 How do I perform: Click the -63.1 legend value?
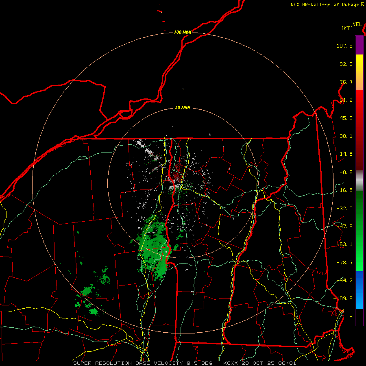344,244
